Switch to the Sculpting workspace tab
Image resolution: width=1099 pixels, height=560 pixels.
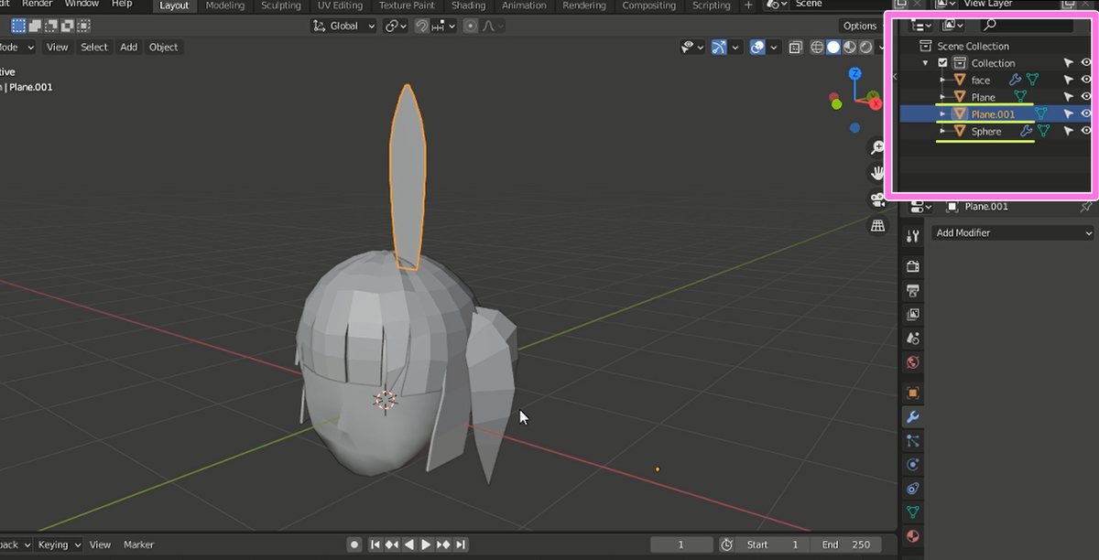tap(281, 5)
